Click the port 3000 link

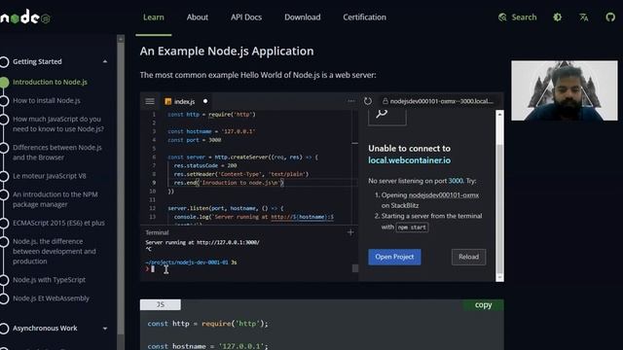click(x=456, y=181)
